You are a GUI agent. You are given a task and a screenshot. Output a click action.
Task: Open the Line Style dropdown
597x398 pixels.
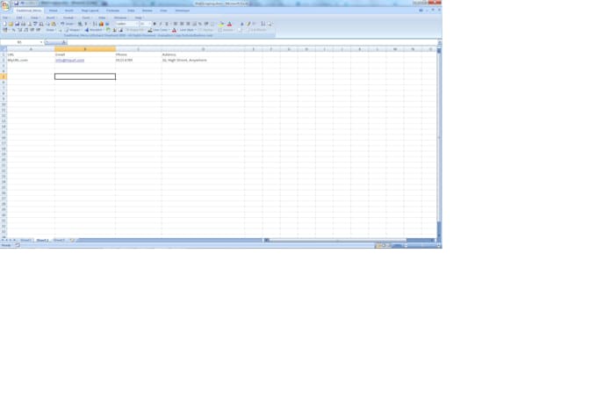point(187,30)
